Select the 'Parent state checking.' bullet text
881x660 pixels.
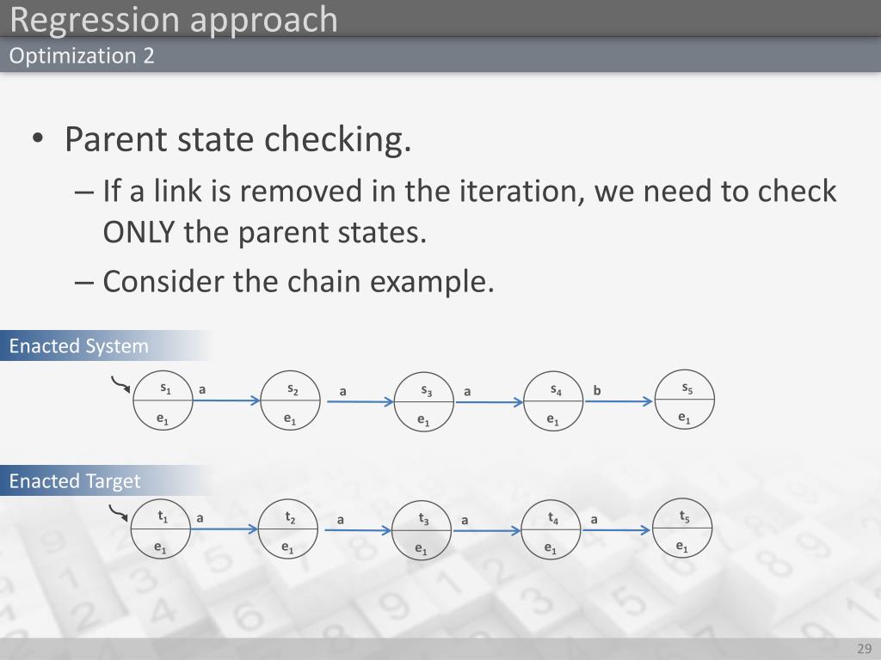[x=238, y=139]
